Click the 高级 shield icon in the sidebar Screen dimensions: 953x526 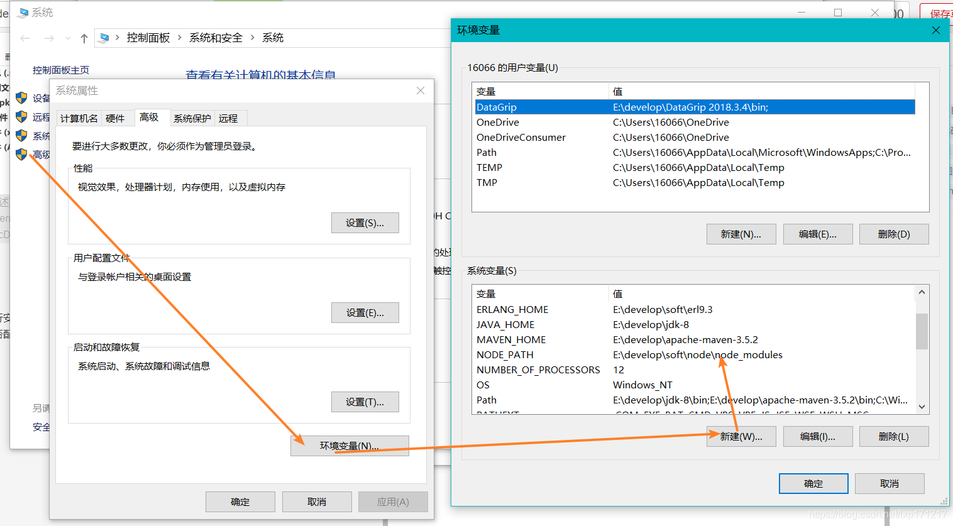(x=22, y=154)
